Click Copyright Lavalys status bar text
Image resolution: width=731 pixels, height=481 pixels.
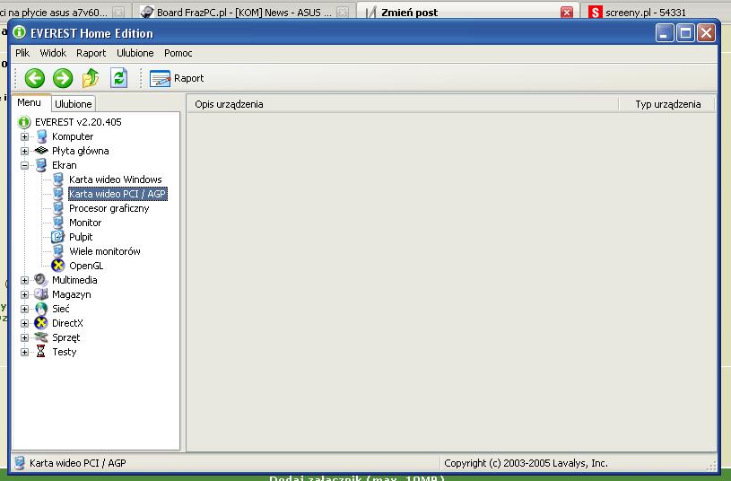pyautogui.click(x=526, y=463)
